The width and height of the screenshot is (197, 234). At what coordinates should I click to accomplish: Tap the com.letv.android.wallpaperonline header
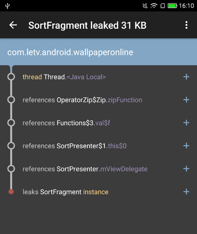(x=98, y=52)
